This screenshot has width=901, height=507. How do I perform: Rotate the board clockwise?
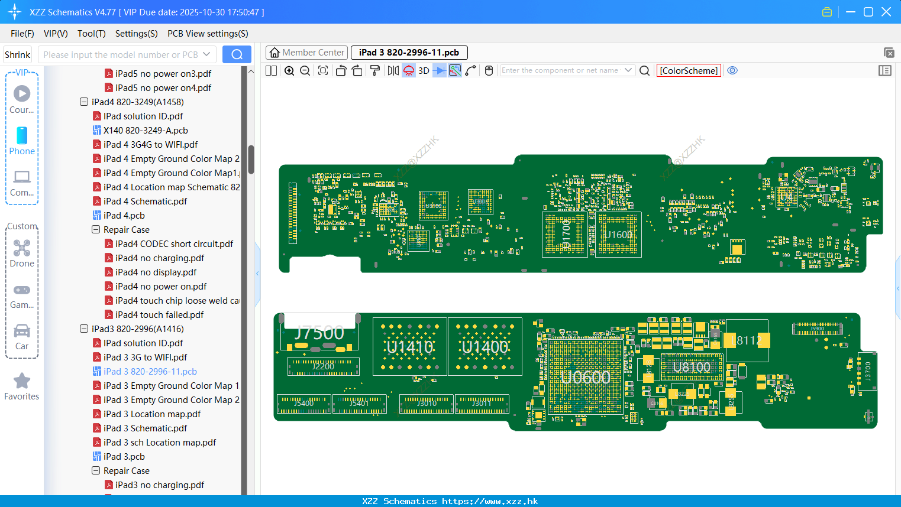point(357,71)
